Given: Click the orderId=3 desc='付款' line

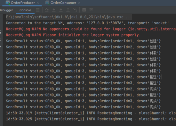Looking at the screenshot, I should pyautogui.click(x=84, y=71).
